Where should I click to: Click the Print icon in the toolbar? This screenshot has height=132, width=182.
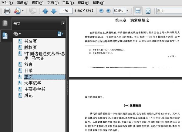[x=7, y=11]
